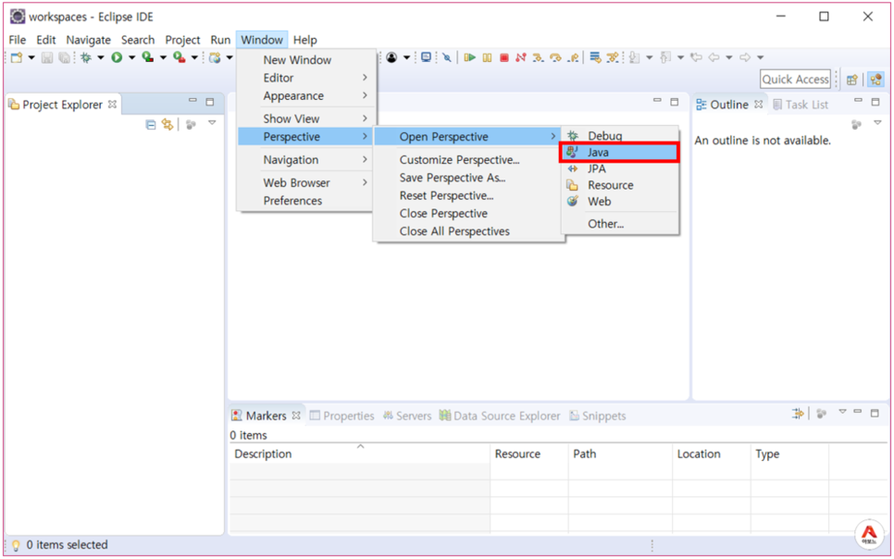Screen dimensions: 894x559
Task: Click the red Terminate icon
Action: pos(504,57)
